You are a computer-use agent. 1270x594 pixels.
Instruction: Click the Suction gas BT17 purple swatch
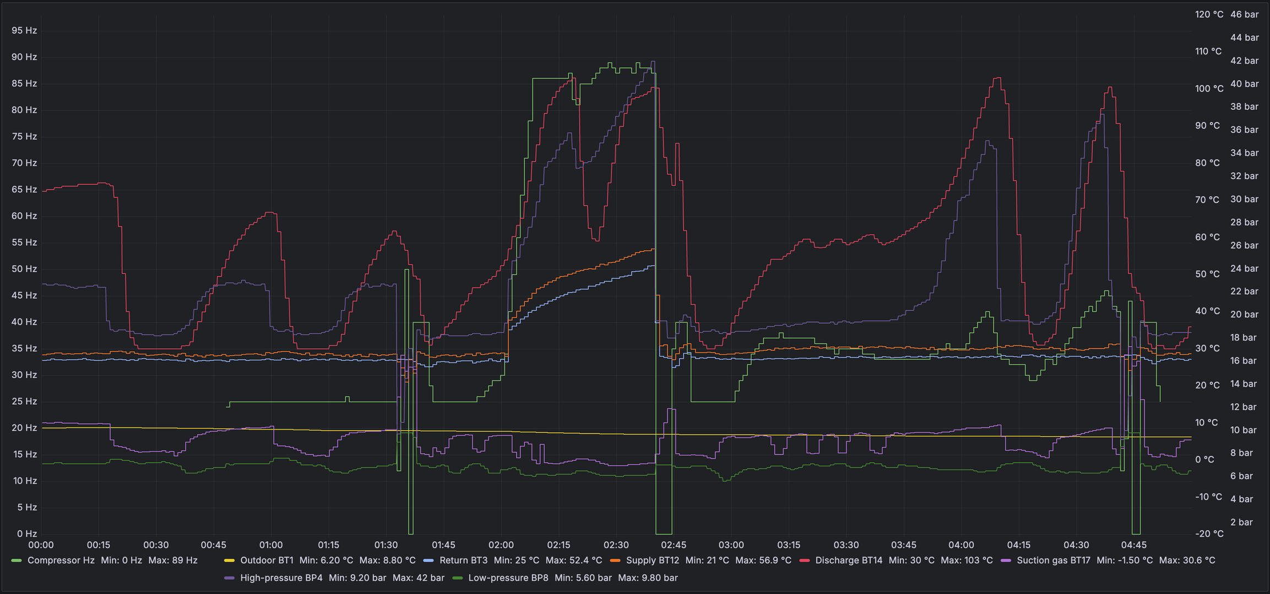tap(1006, 560)
